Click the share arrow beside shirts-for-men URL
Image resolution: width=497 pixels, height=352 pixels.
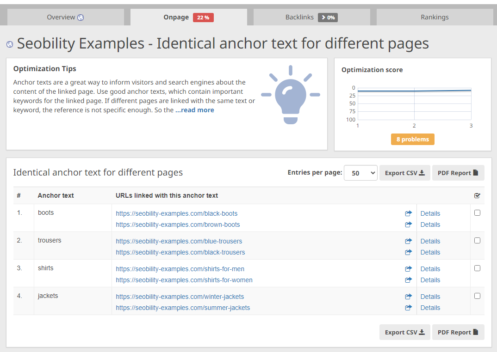coord(409,269)
